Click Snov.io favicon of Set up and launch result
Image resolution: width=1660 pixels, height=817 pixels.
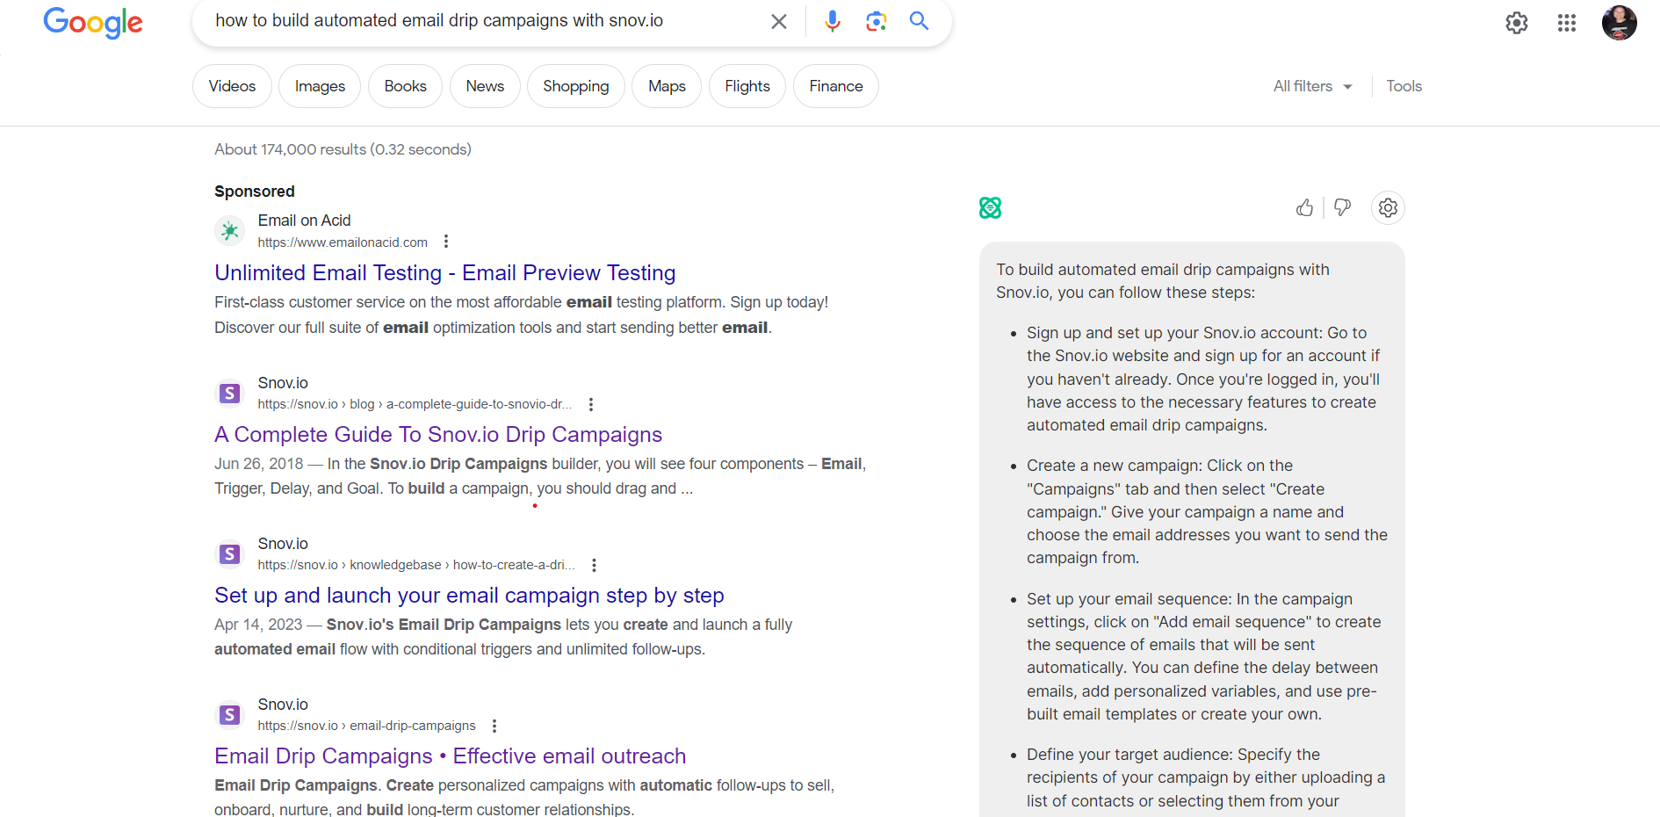230,554
